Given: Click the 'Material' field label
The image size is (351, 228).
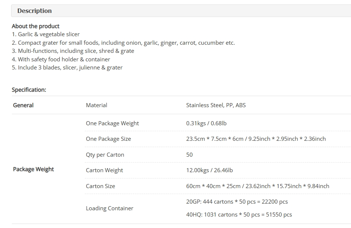Looking at the screenshot, I should tap(97, 105).
